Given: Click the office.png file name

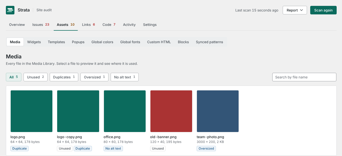Looking at the screenshot, I should (112, 137).
